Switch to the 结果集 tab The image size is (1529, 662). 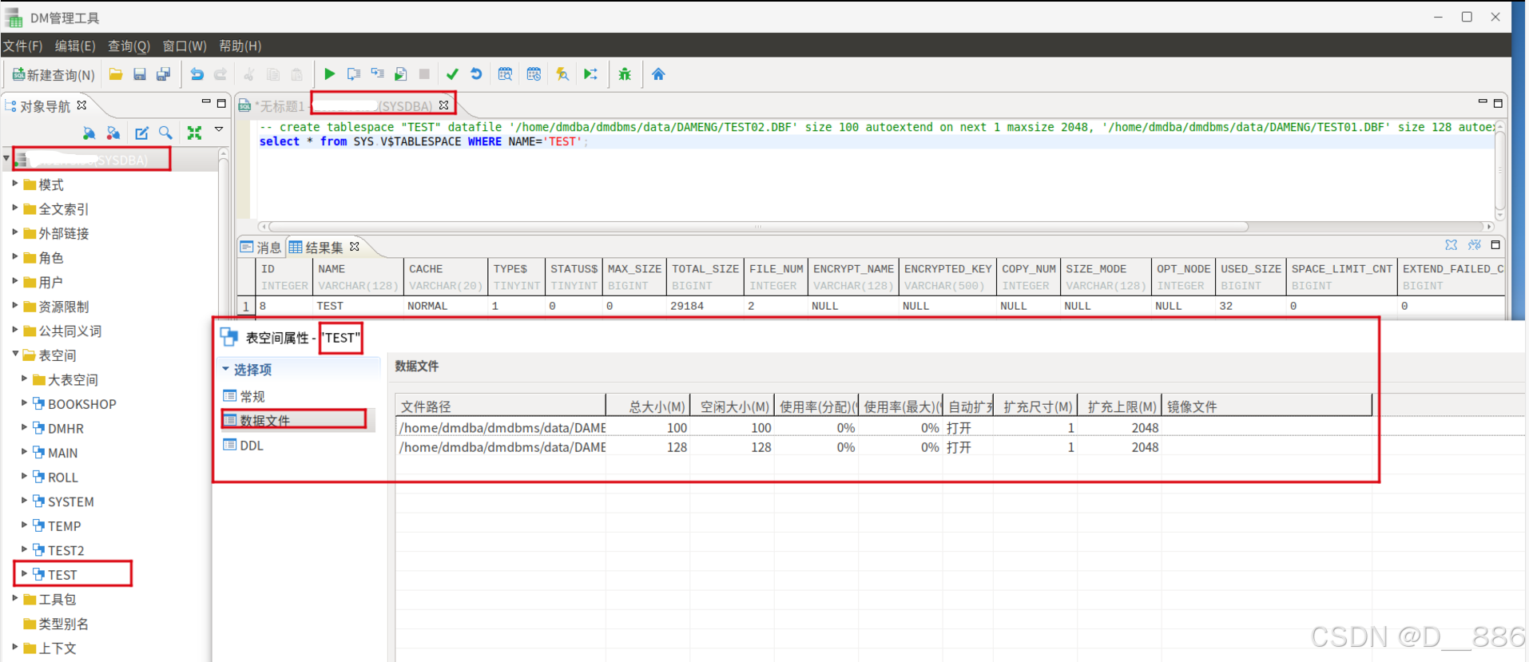point(317,248)
